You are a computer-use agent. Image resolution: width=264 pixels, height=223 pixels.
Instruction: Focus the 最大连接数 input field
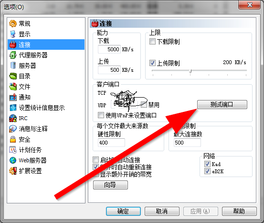[x=187, y=143]
